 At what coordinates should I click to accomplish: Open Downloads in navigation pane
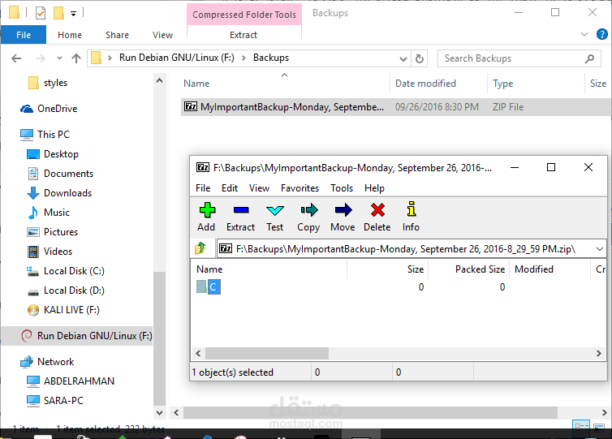click(x=59, y=193)
